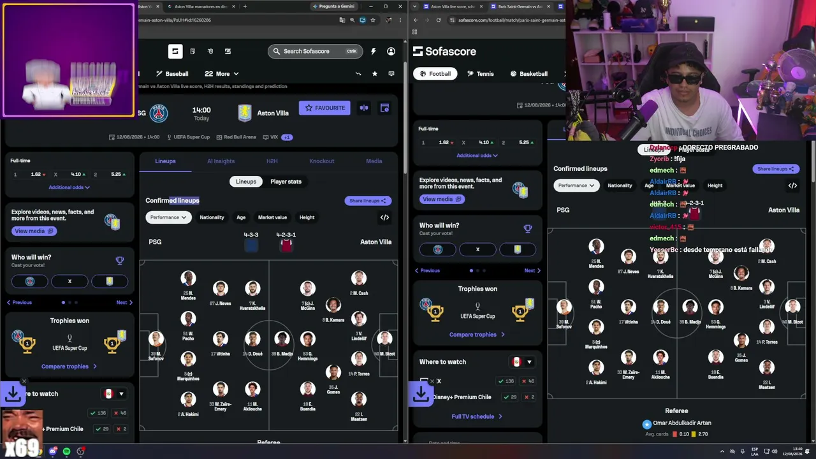Open embed code icon in right lineups panel
816x459 pixels.
pyautogui.click(x=792, y=186)
